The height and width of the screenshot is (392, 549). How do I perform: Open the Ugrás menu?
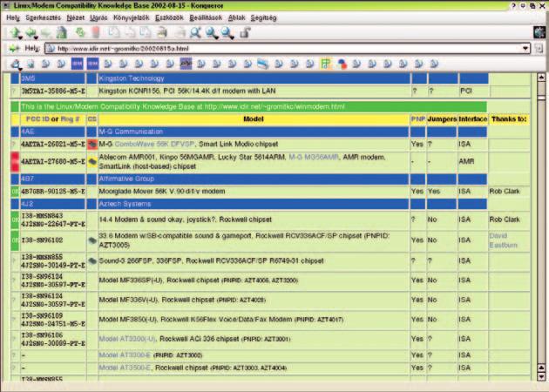pyautogui.click(x=98, y=17)
